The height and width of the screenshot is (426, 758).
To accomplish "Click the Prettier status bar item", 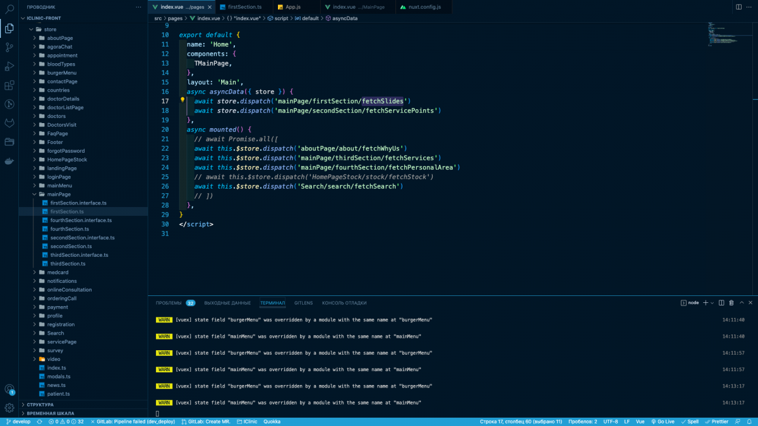I will point(716,422).
